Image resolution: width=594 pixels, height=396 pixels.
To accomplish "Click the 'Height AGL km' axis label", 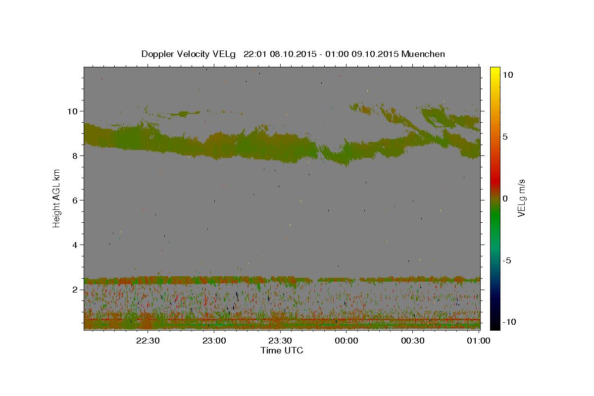I will click(57, 198).
